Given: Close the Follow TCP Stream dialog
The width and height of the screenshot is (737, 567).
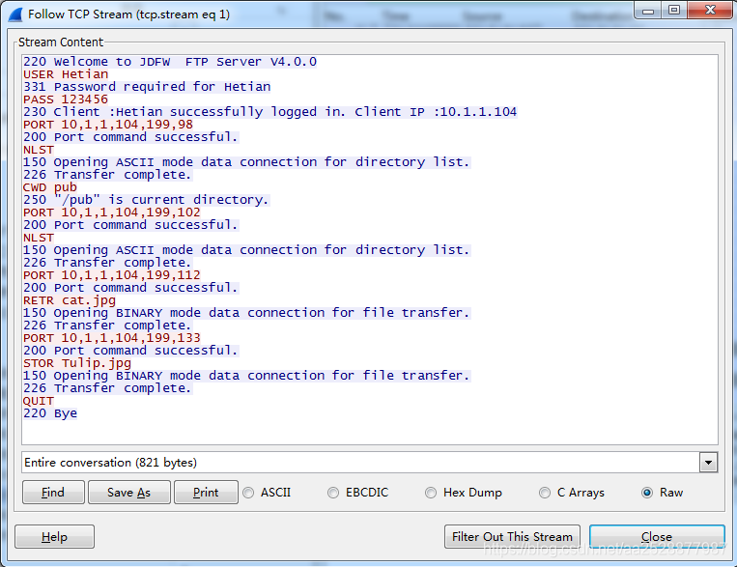Looking at the screenshot, I should pyautogui.click(x=657, y=537).
